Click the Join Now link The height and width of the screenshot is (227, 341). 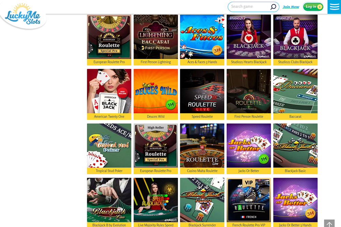(291, 7)
